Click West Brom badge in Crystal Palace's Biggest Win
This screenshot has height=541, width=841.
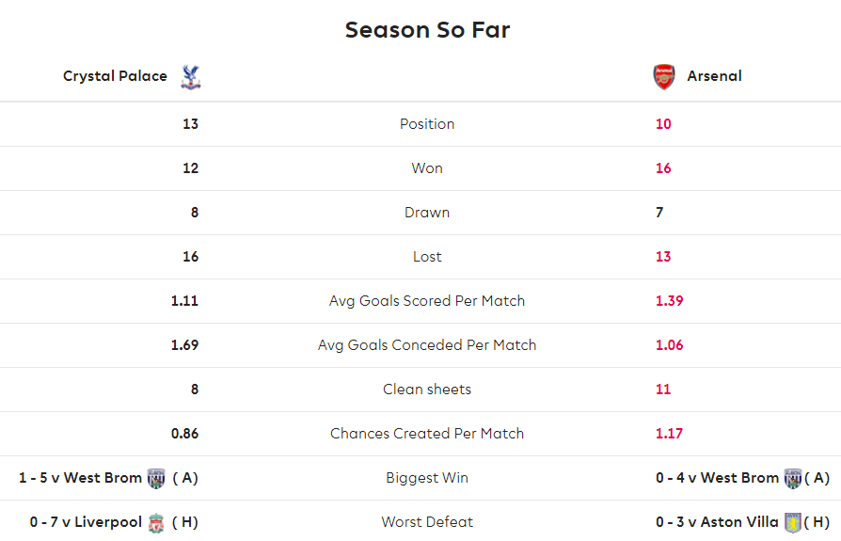pyautogui.click(x=156, y=478)
